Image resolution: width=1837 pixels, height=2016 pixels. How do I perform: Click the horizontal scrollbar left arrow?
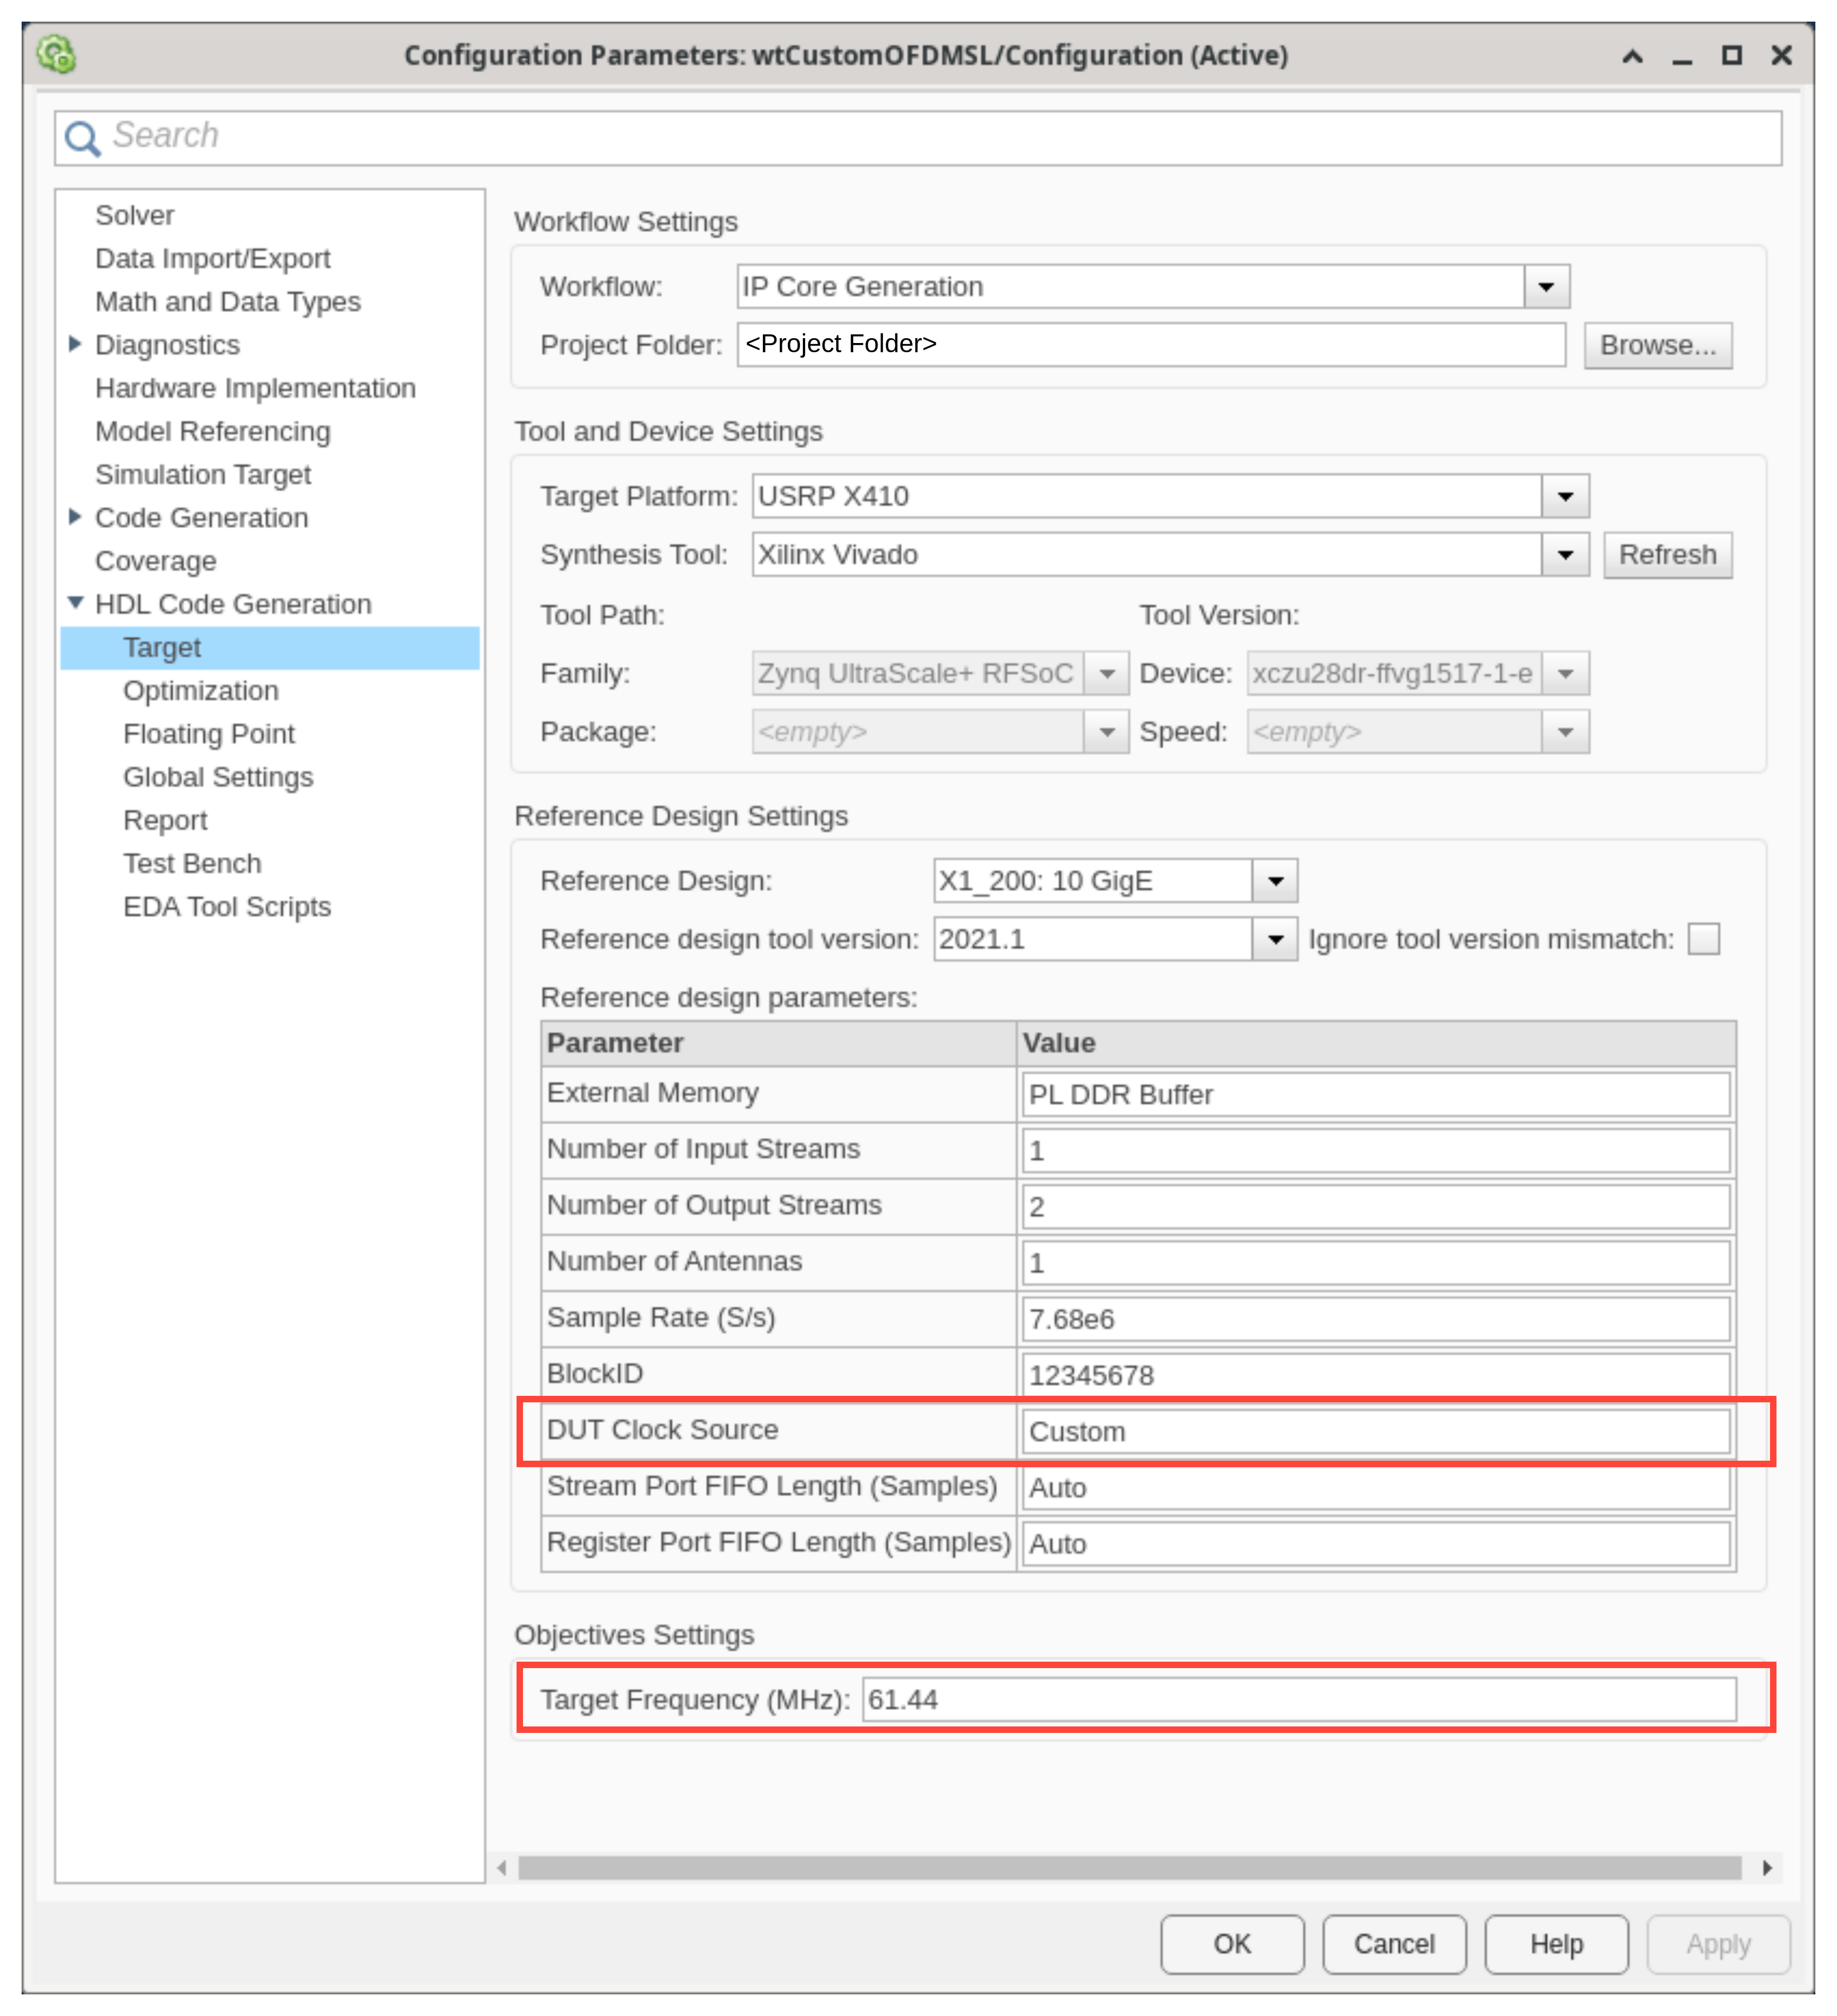tap(502, 1868)
